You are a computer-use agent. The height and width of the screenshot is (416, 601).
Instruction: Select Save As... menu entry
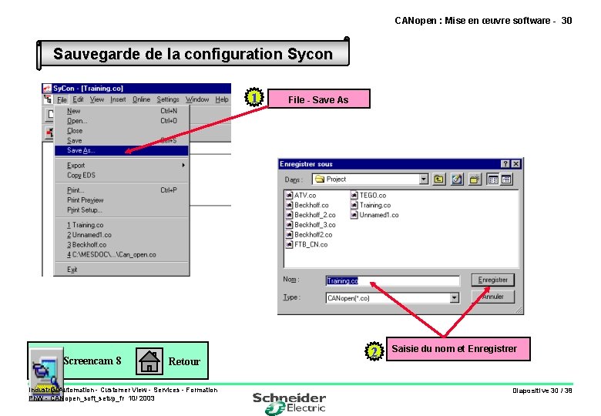coord(122,150)
